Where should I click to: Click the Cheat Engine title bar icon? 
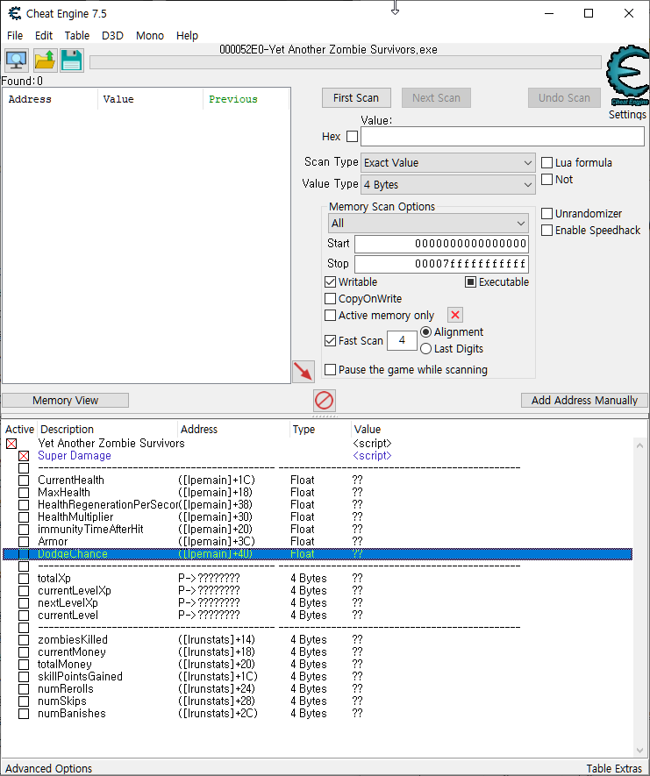[x=15, y=13]
